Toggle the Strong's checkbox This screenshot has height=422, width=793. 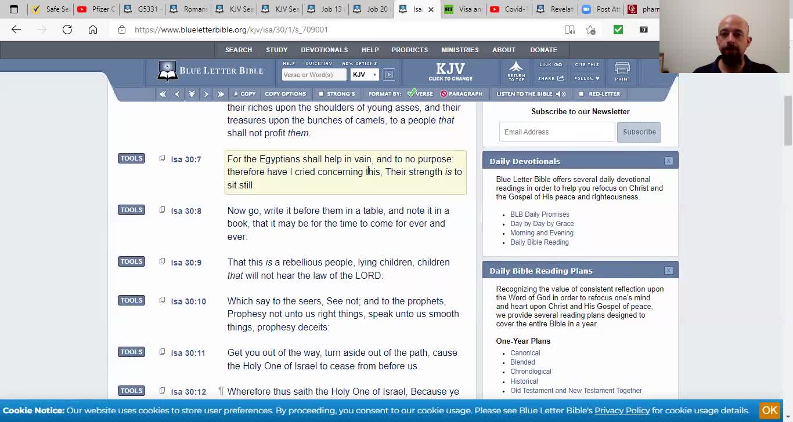pos(321,94)
